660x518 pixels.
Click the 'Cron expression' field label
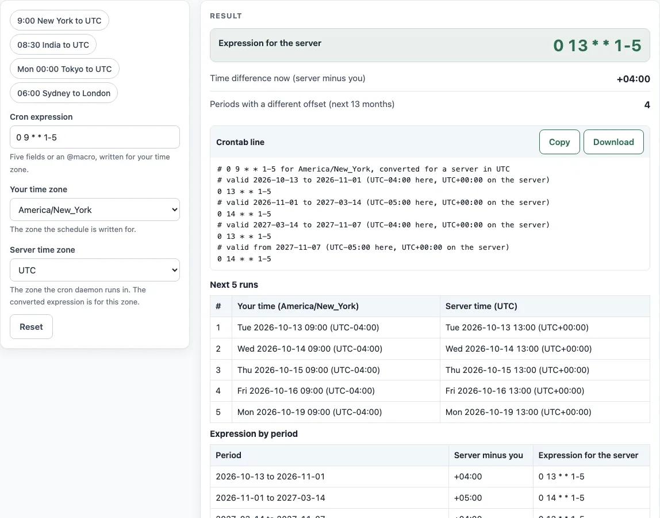pos(41,117)
